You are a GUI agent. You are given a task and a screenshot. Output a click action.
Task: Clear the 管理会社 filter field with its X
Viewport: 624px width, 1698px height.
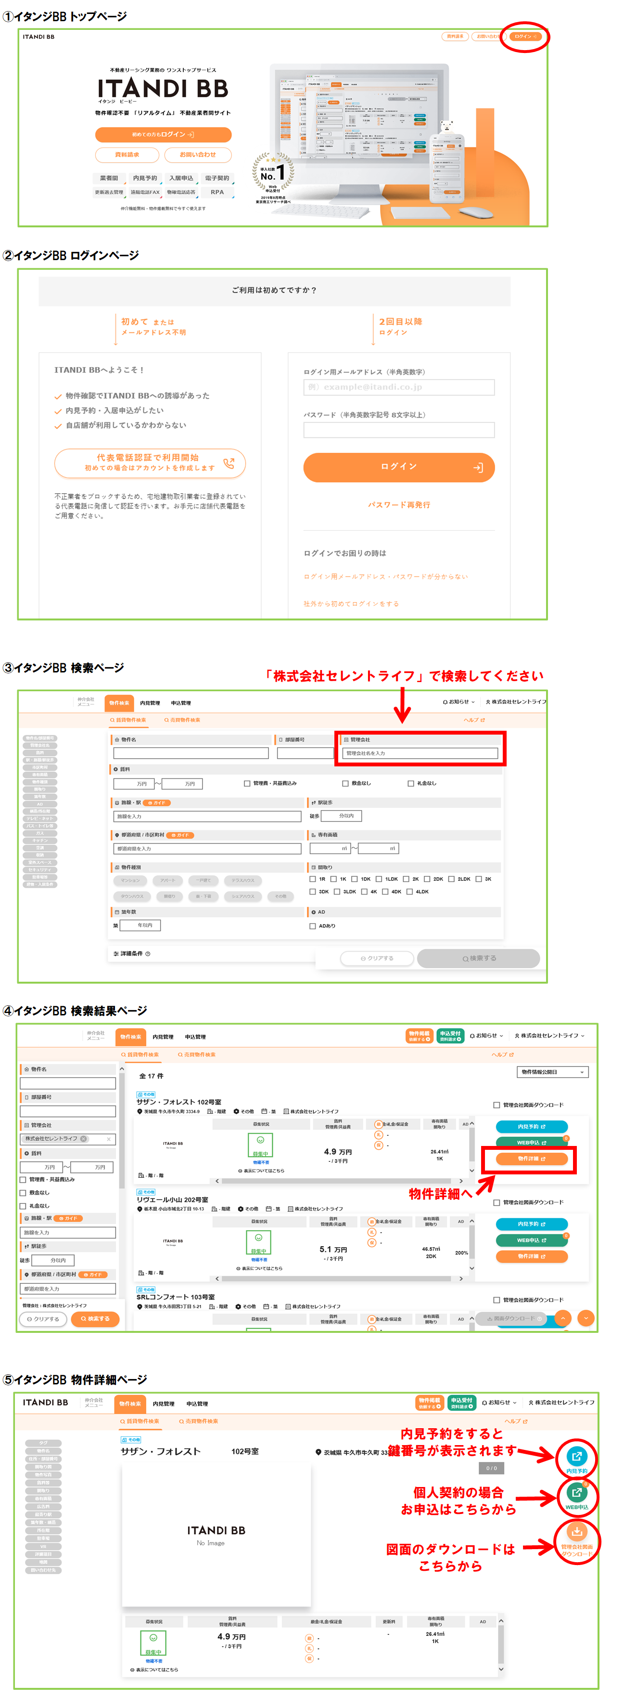click(x=109, y=1138)
